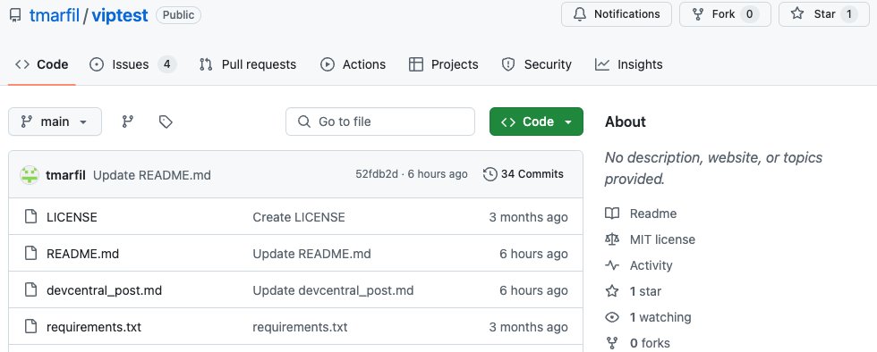
Task: Open Update README.md commit in README.md row
Action: [x=311, y=254]
